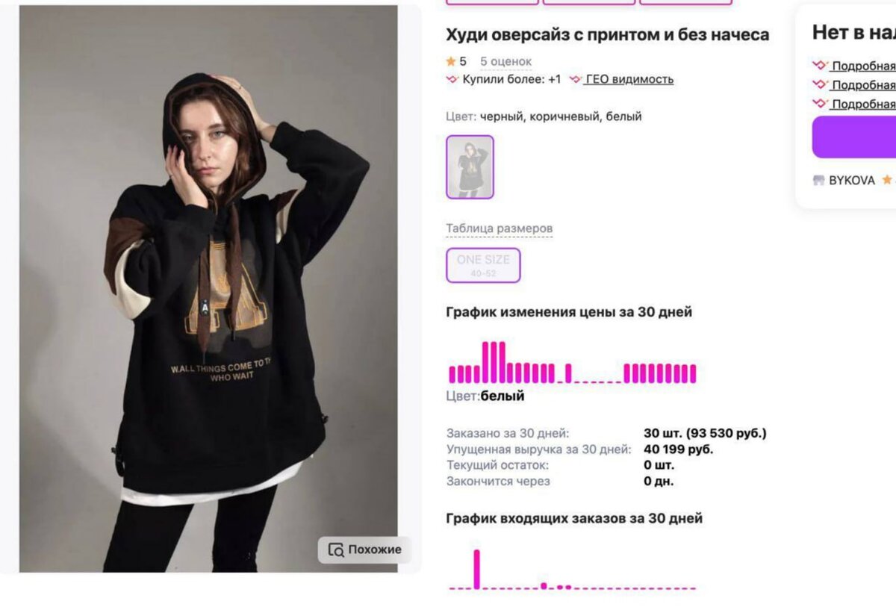Screen dimensions: 896x607
Task: Open the BYKOVA seller page
Action: [x=851, y=180]
